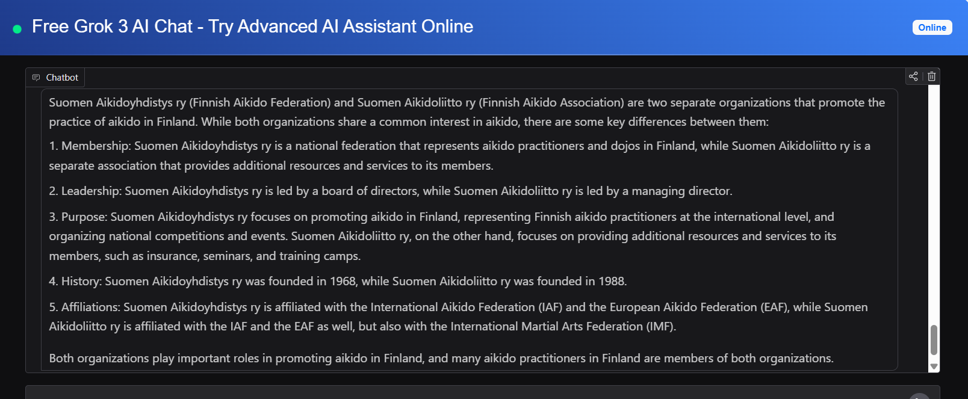This screenshot has width=968, height=399.
Task: Click the chat scrollbar thumb
Action: (934, 340)
